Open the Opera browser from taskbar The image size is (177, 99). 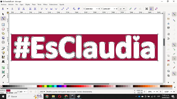(60, 96)
